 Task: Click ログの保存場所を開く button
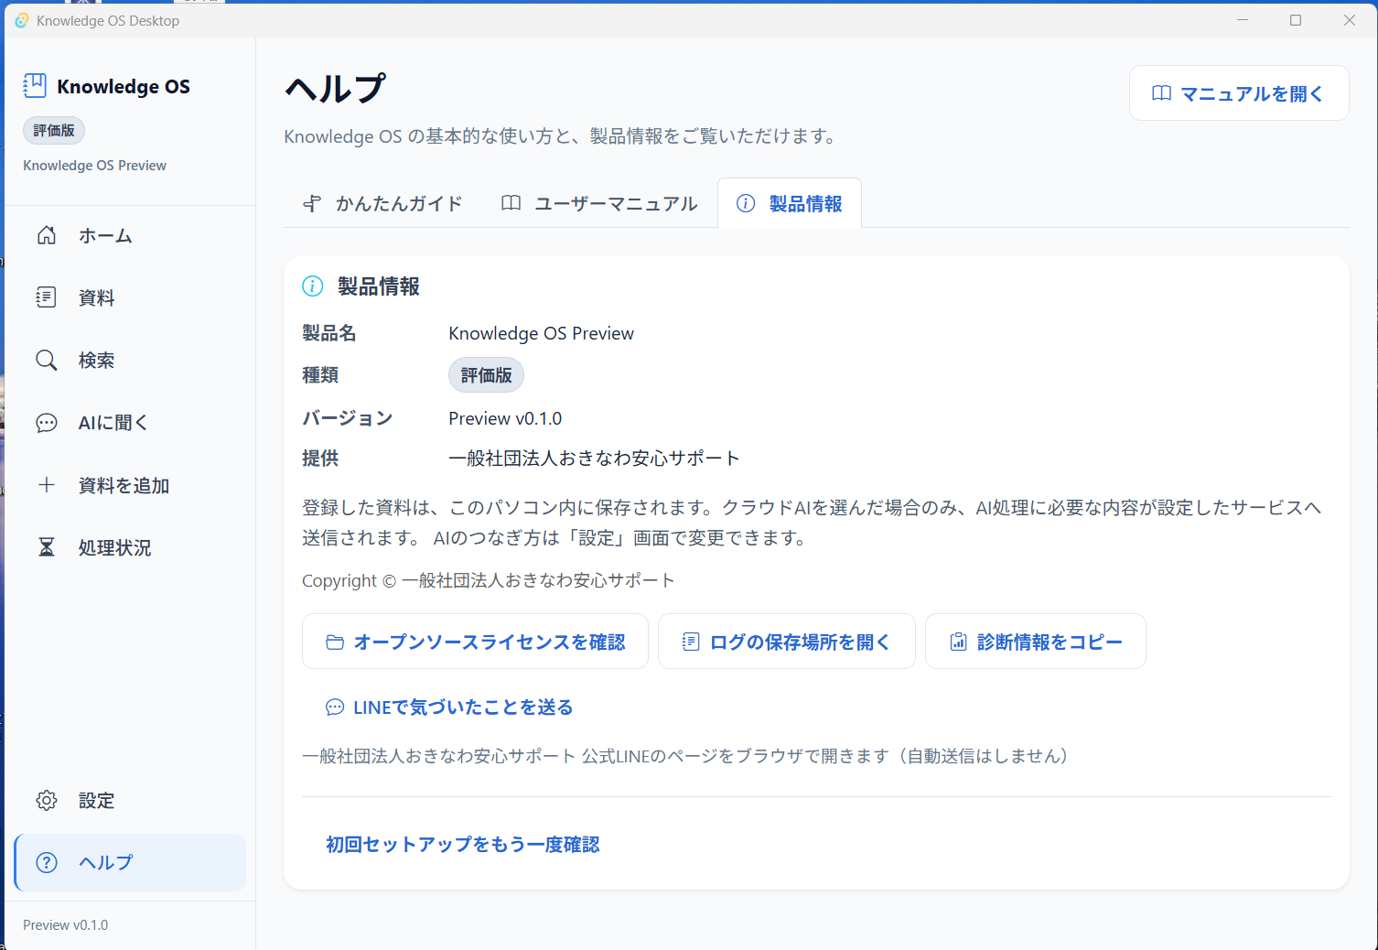(787, 642)
